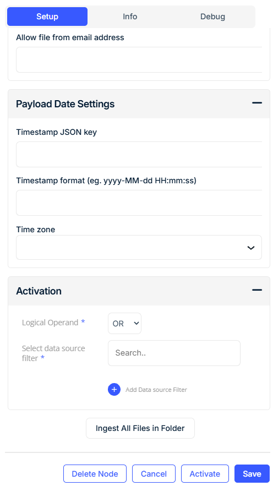The image size is (273, 486).
Task: Open the Info tab
Action: tap(130, 17)
